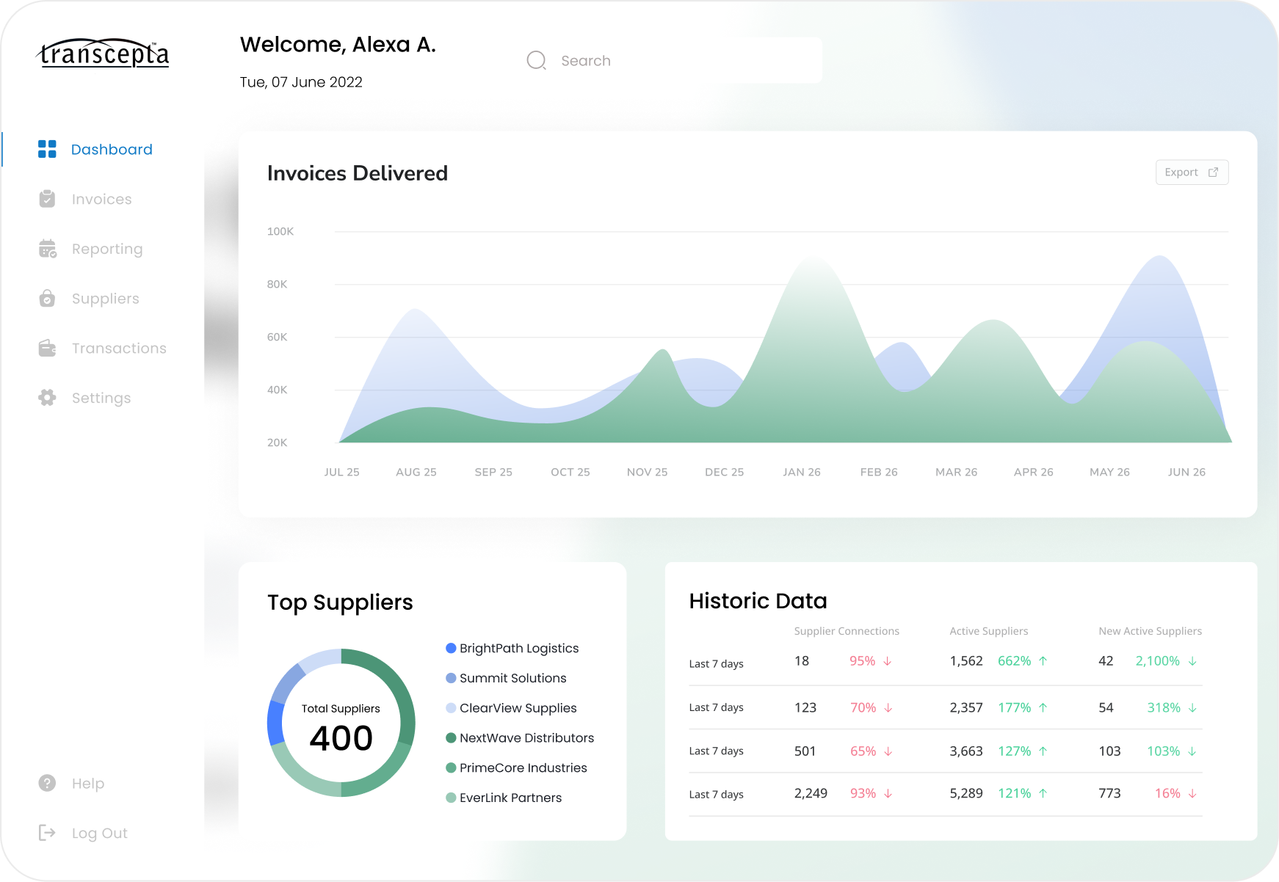Screen dimensions: 1279x882
Task: Click the Dashboard grid icon
Action: coord(47,149)
